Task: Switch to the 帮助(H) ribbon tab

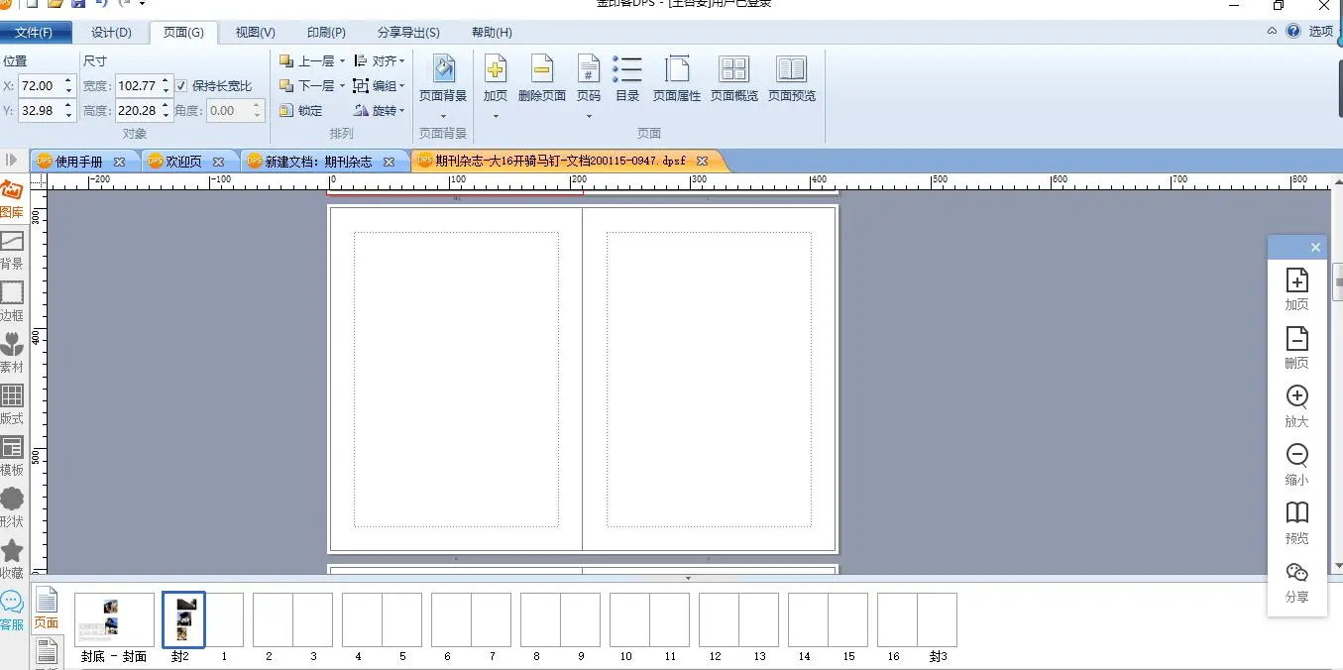Action: click(492, 33)
